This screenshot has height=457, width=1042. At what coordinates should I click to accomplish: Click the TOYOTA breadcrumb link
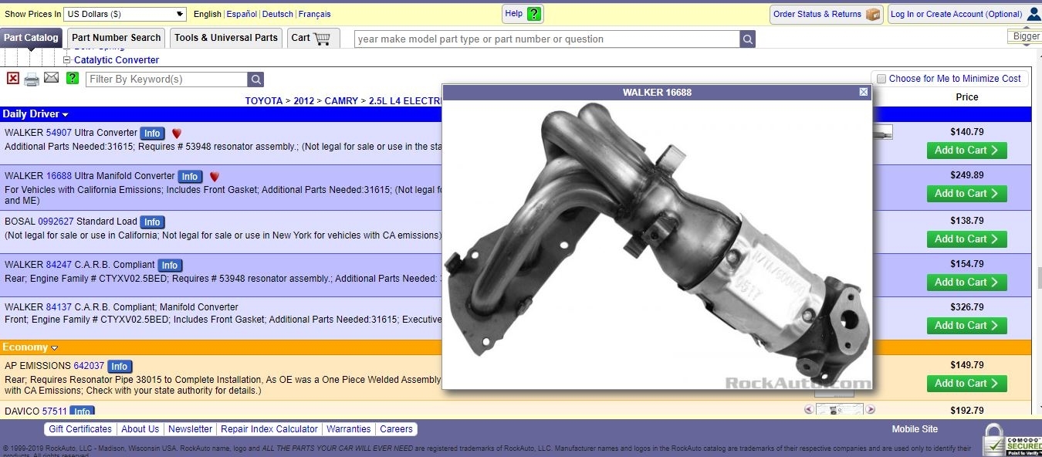click(x=264, y=101)
